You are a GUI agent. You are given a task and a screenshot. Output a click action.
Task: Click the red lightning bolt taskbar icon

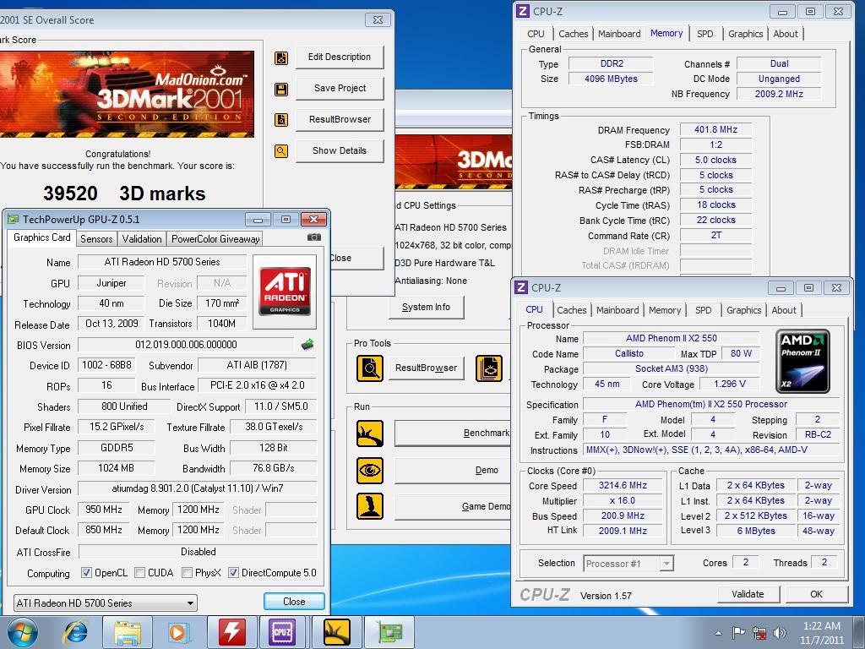[x=231, y=632]
